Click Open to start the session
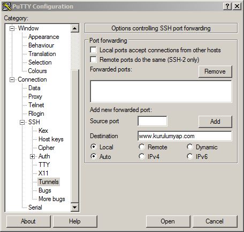 click(x=168, y=221)
